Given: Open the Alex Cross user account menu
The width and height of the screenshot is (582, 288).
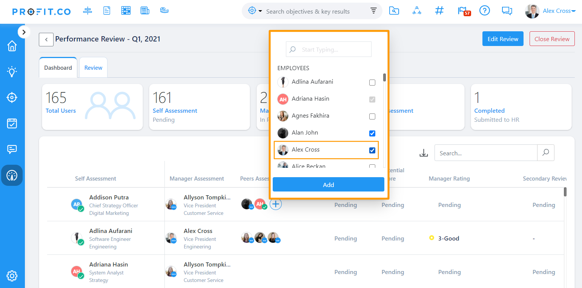Looking at the screenshot, I should click(x=559, y=11).
